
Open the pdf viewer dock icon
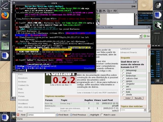coord(5,46)
